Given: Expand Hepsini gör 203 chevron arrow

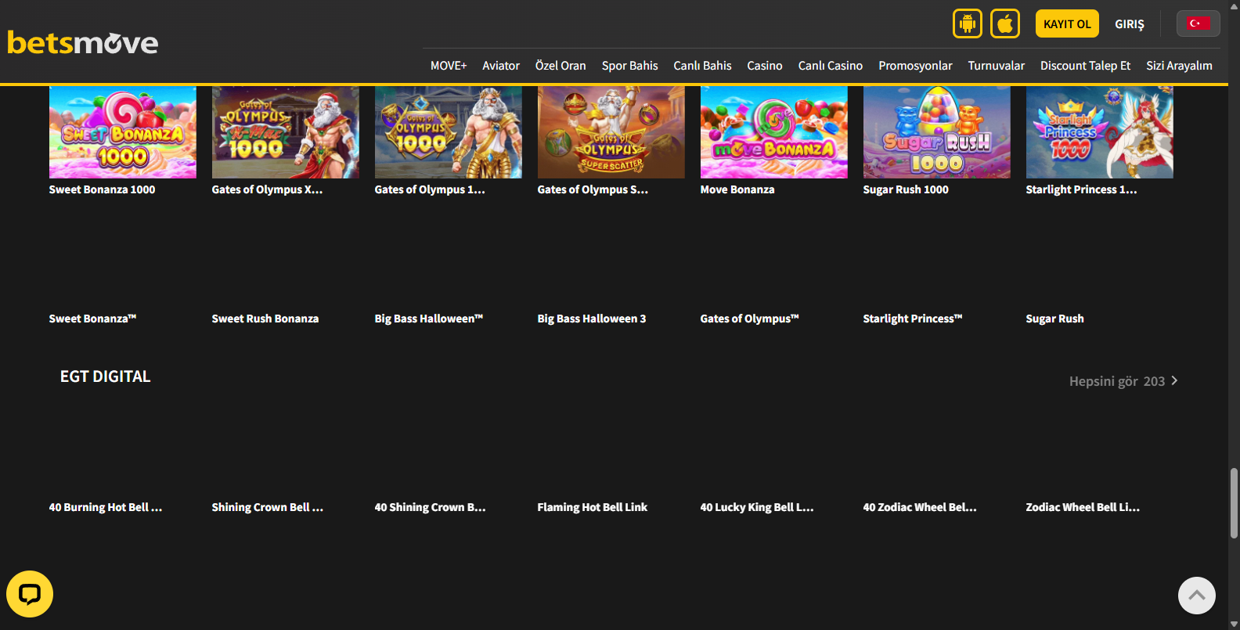Looking at the screenshot, I should coord(1174,381).
